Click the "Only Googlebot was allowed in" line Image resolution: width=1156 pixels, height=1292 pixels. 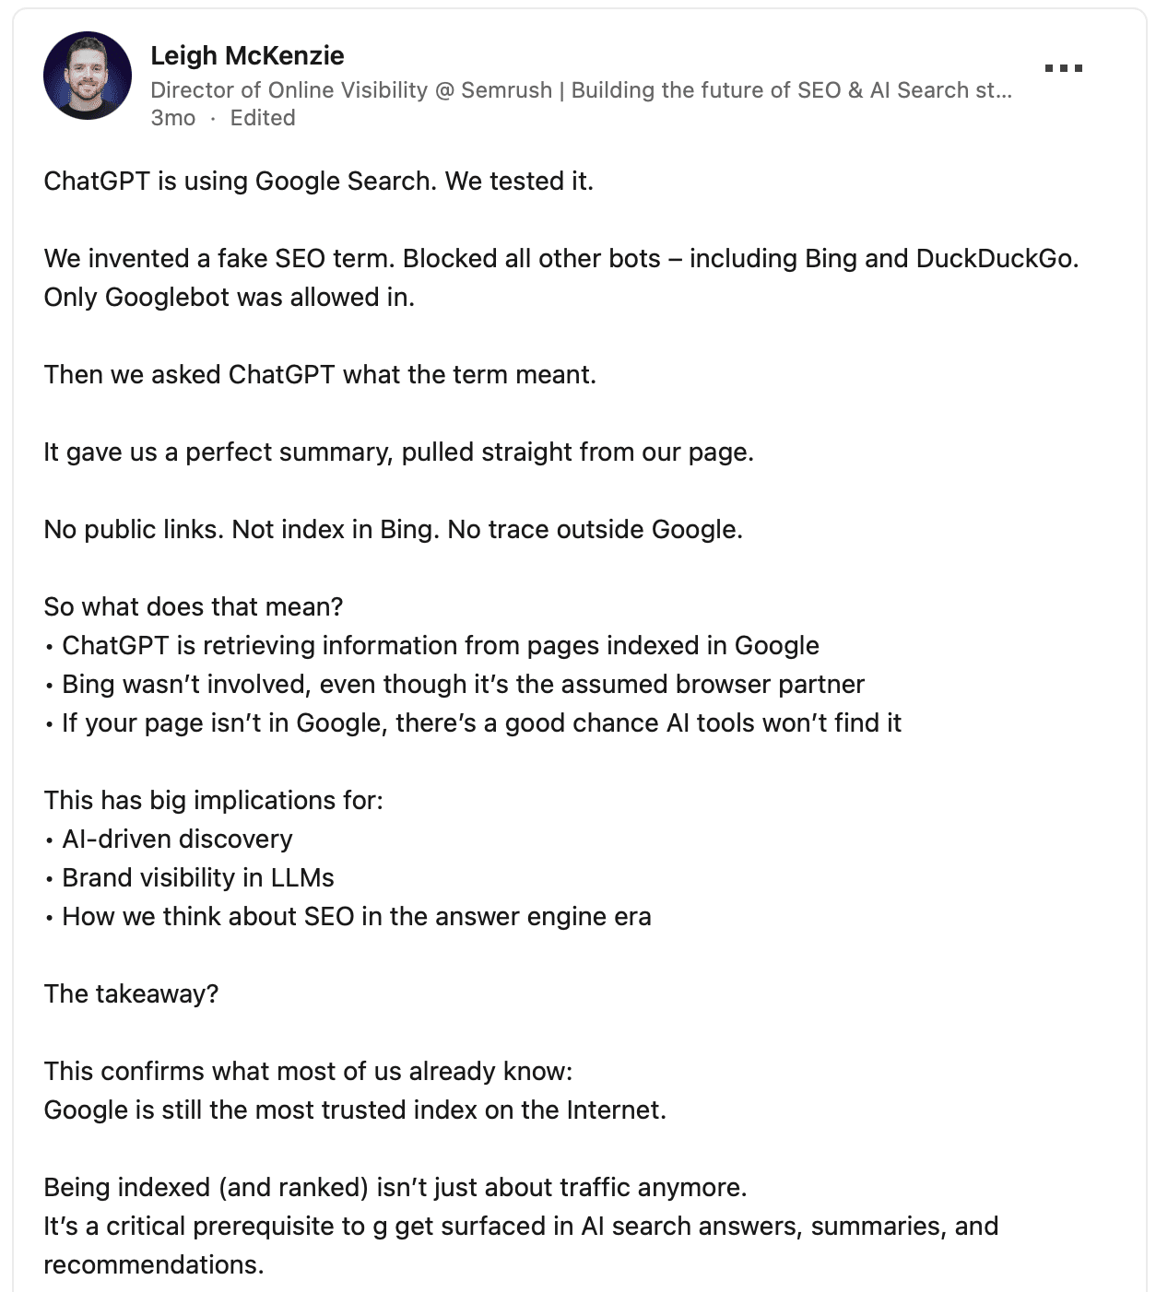point(229,297)
